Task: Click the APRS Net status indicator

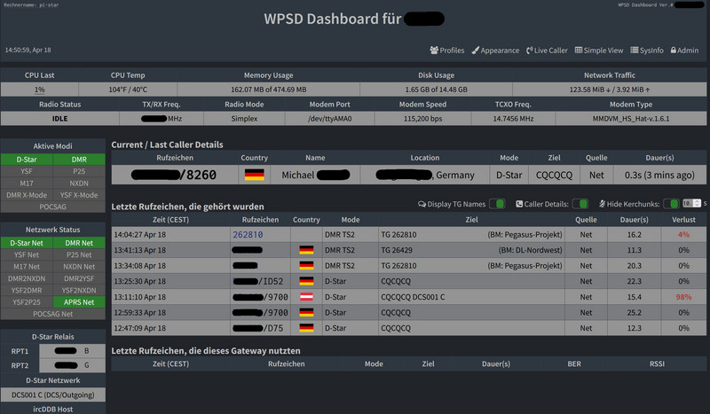Action: point(79,301)
